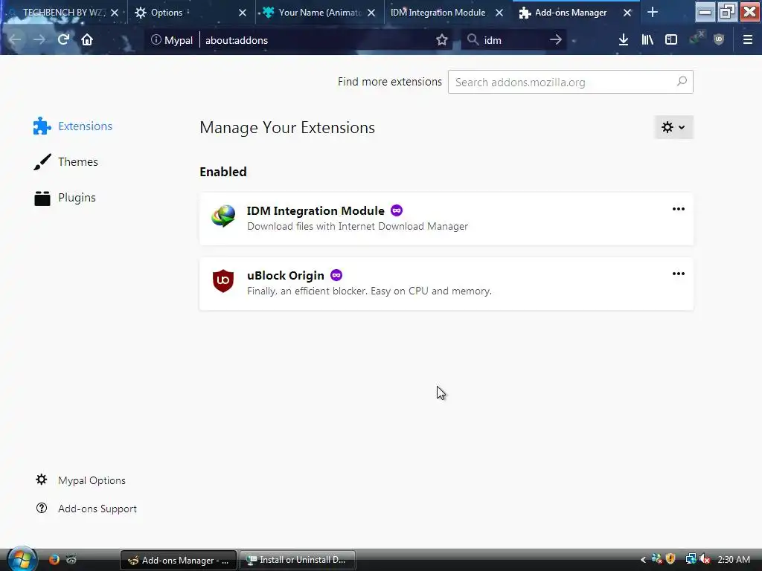Click the 'Finally, an efficient blocker' description
This screenshot has height=571, width=762.
369,291
